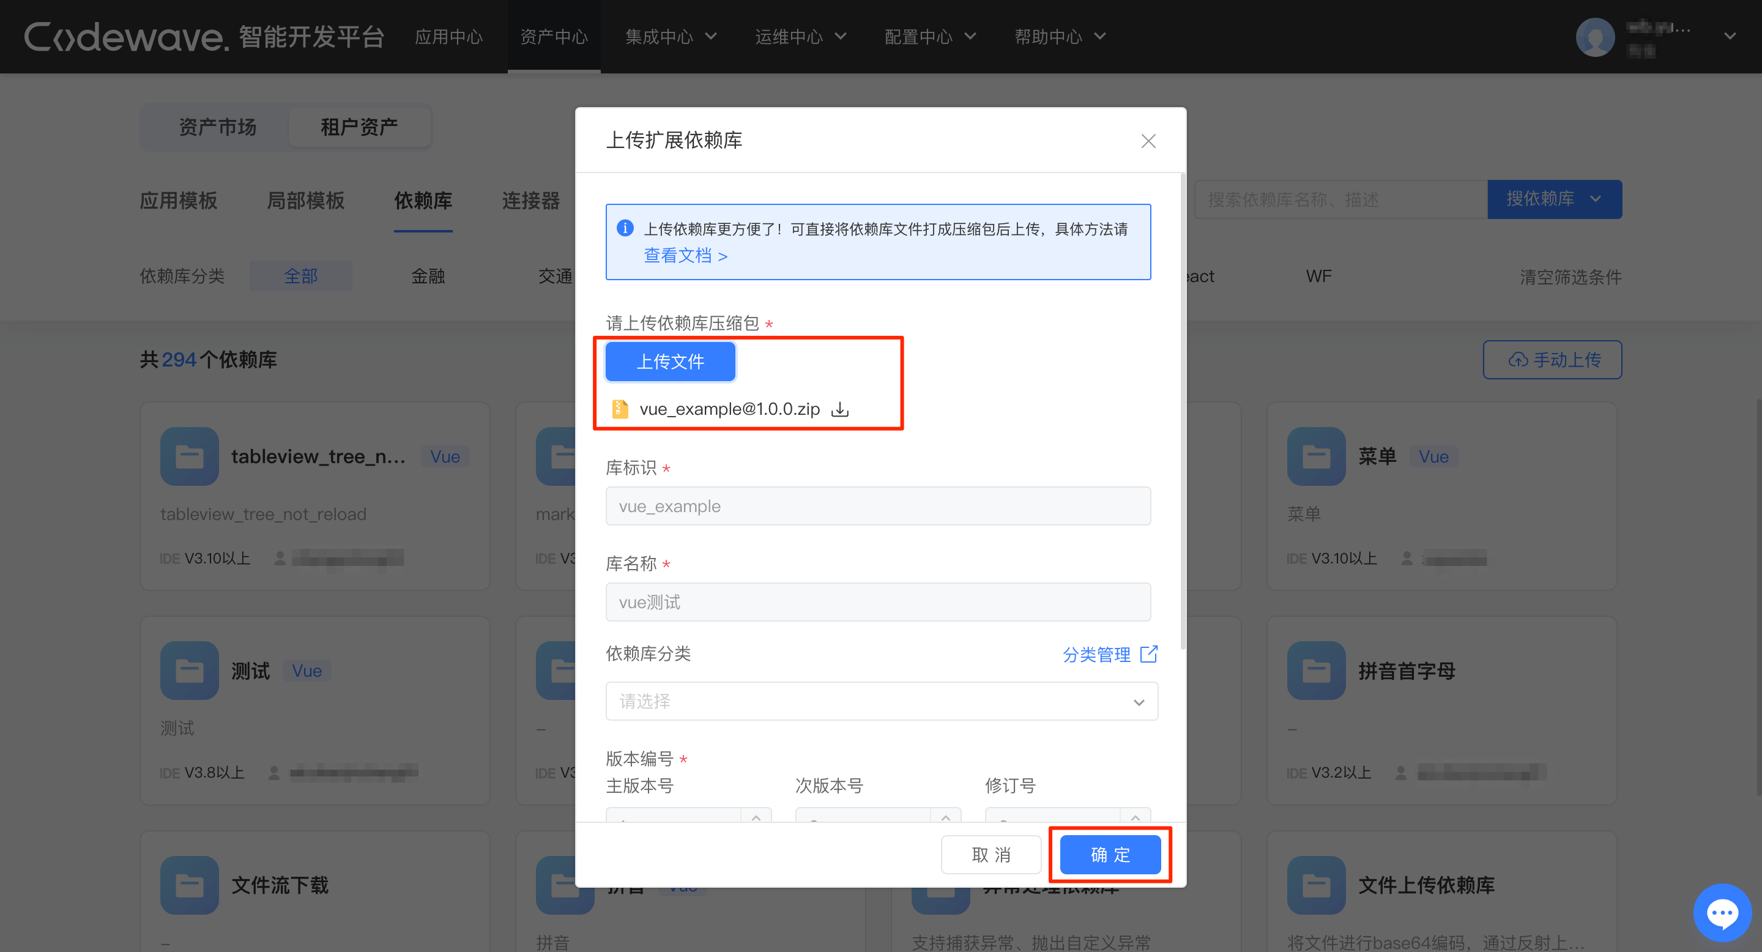This screenshot has width=1762, height=952.
Task: Expand the 帮助中心 menu
Action: [1060, 37]
